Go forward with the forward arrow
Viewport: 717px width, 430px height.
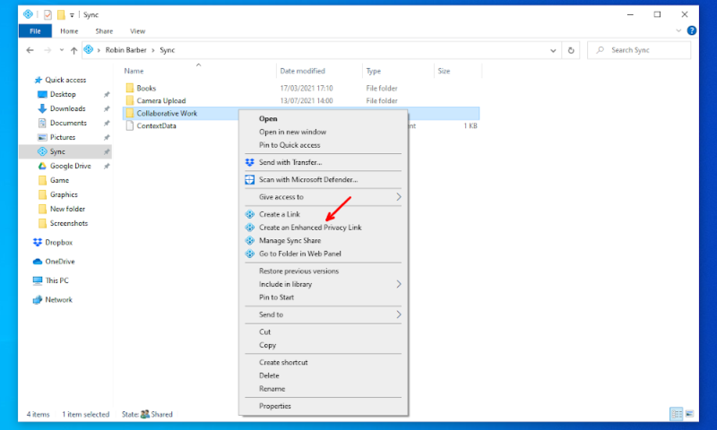(x=48, y=50)
